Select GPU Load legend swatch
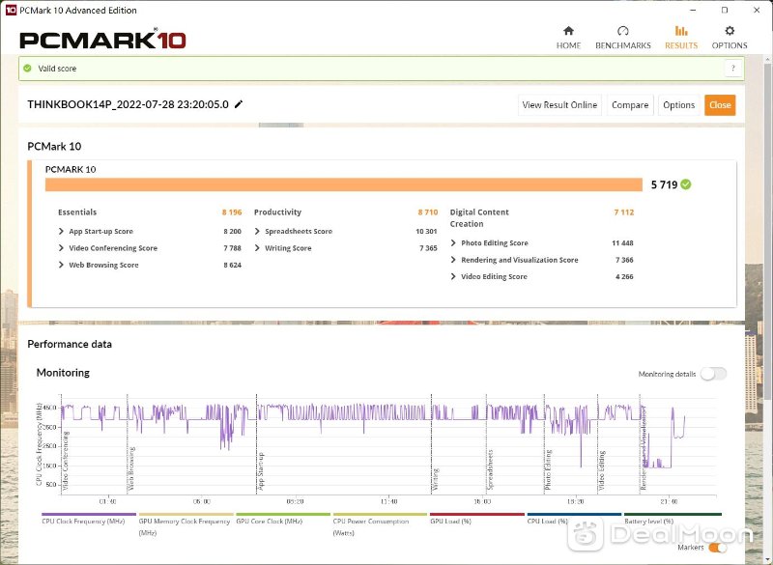Image resolution: width=773 pixels, height=565 pixels. coord(477,514)
